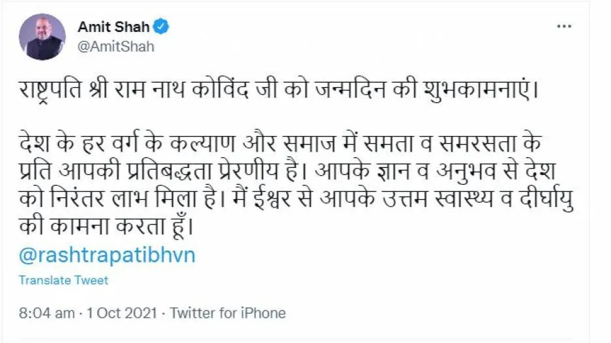Viewport: 611px width, 343px height.
Task: Click the display name Amit Shah
Action: (113, 27)
